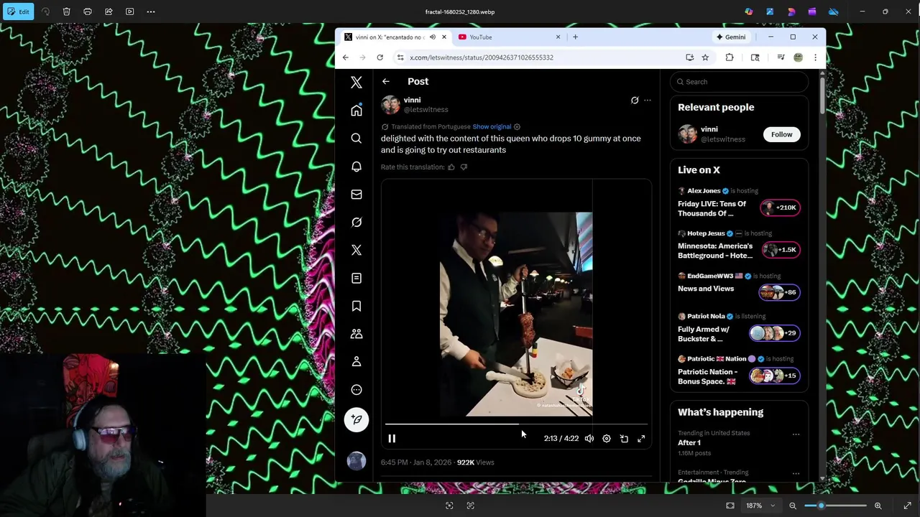Mute the video volume
The image size is (920, 517).
[x=589, y=439]
